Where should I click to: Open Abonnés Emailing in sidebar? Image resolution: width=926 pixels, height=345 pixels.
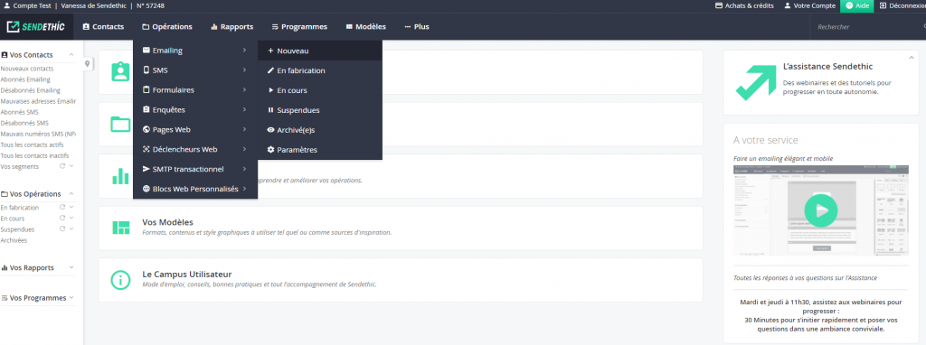25,79
